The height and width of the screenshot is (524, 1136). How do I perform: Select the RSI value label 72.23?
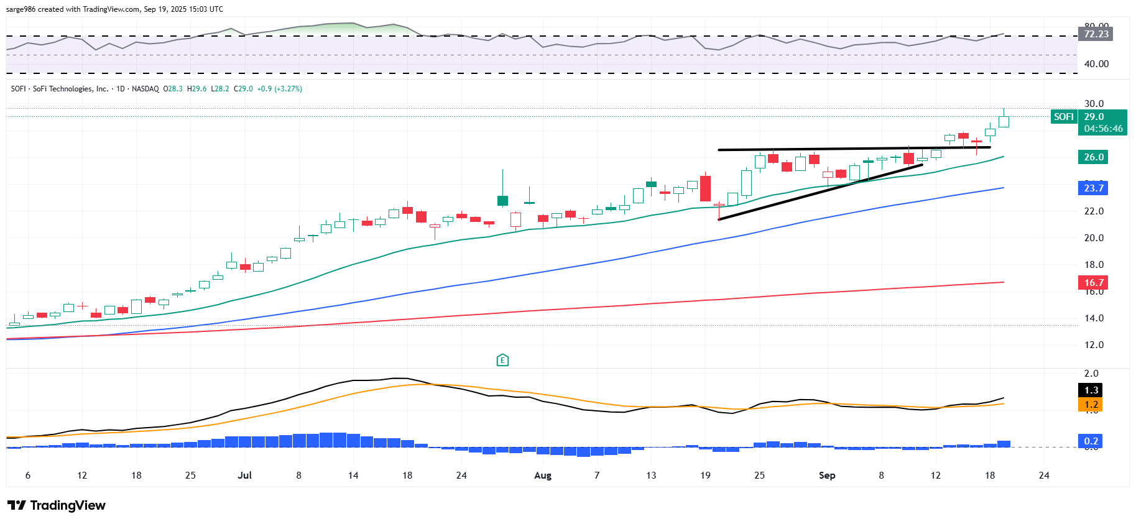[1096, 34]
